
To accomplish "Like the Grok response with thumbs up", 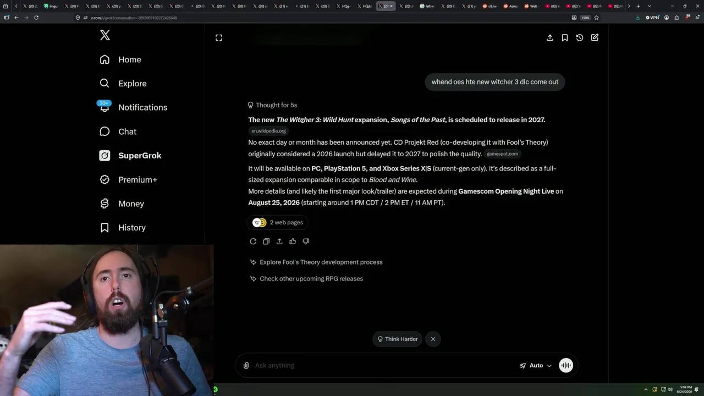I will (x=293, y=241).
